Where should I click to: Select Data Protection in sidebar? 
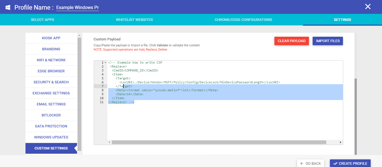pyautogui.click(x=51, y=126)
